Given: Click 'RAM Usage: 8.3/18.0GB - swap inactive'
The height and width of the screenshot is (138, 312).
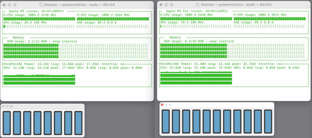Looking at the screenshot, I should [x=199, y=41].
